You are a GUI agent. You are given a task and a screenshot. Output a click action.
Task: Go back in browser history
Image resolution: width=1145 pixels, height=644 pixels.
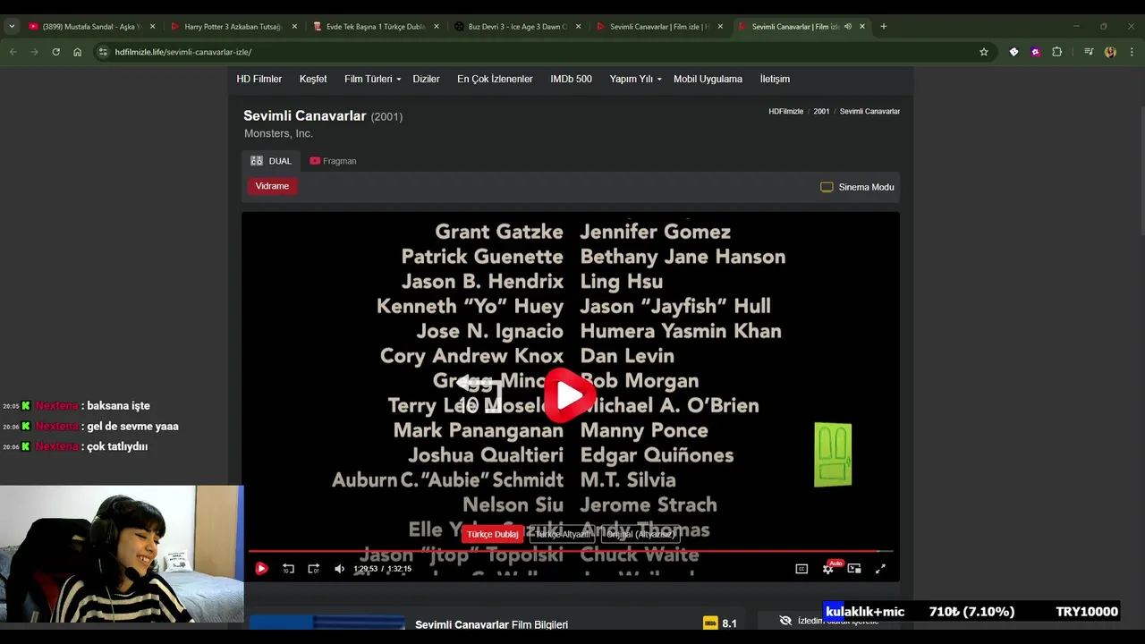13,52
